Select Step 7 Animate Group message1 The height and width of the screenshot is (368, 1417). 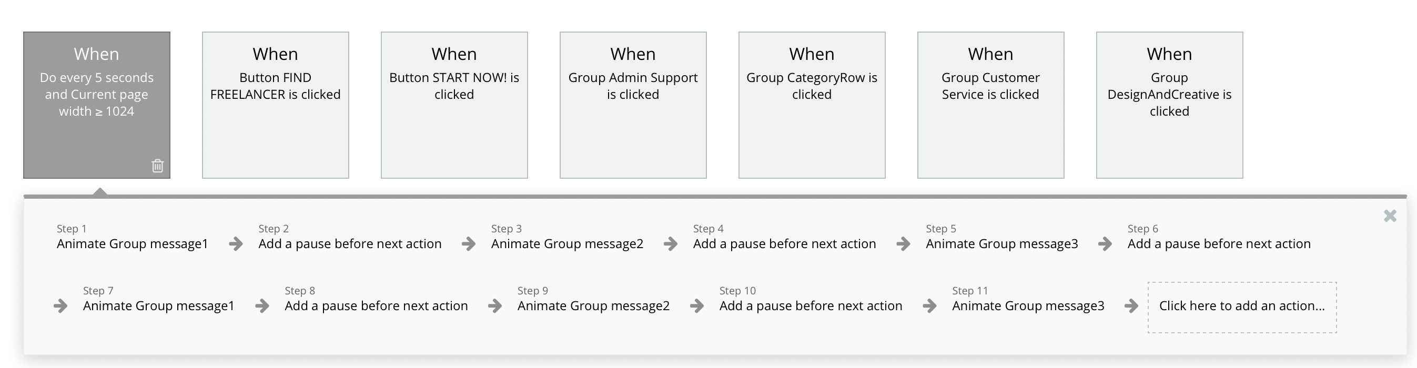(x=158, y=306)
